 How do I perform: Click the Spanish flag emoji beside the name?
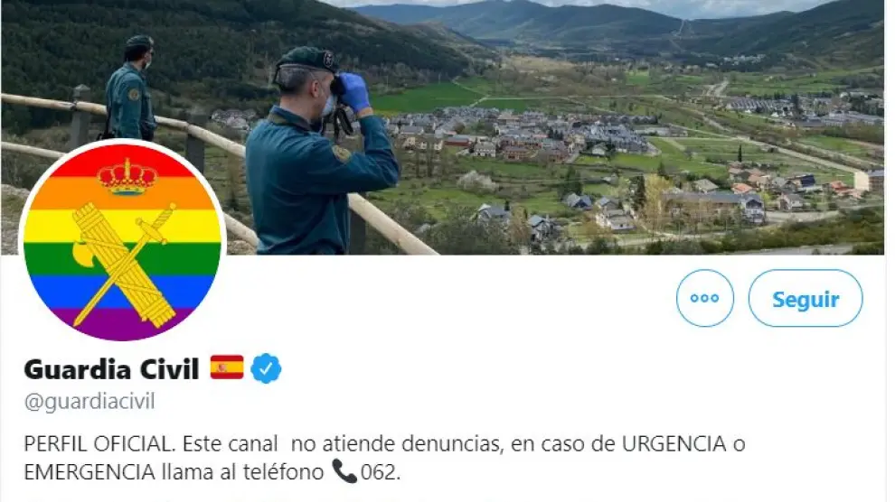point(227,367)
